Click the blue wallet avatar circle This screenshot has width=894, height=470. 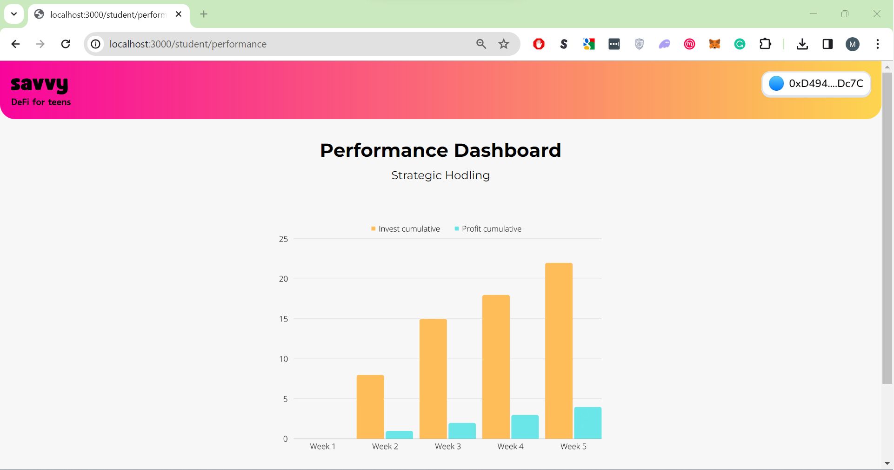tap(776, 83)
